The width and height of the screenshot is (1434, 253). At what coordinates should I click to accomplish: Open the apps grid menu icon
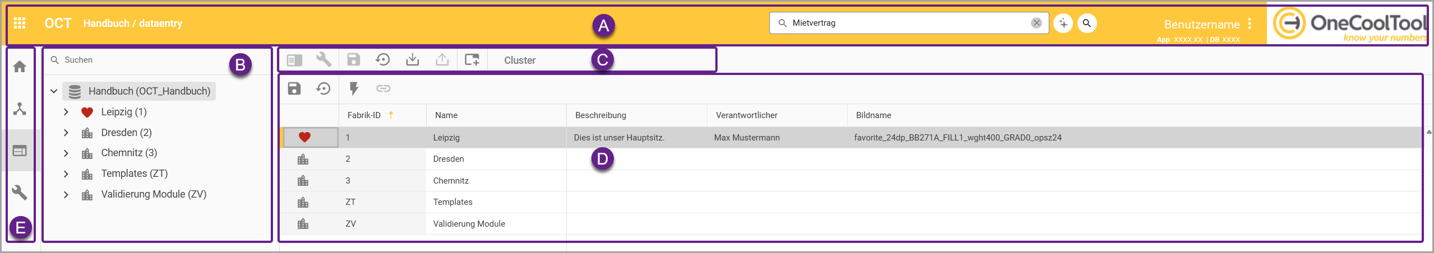(20, 23)
